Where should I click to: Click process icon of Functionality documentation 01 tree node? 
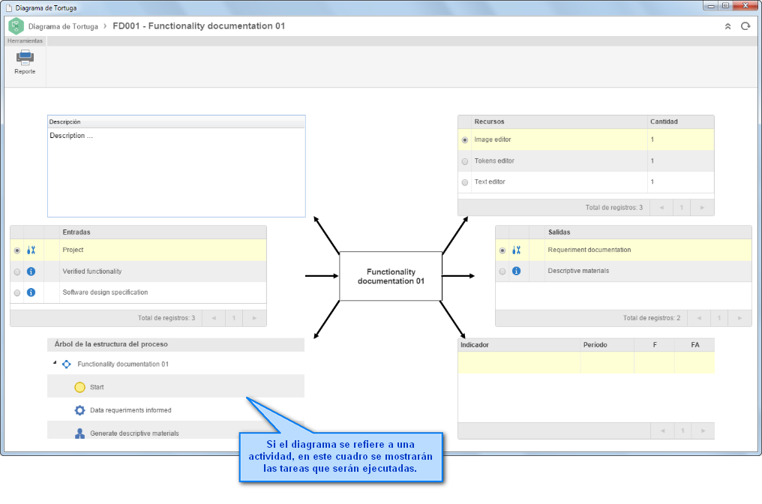click(x=67, y=364)
